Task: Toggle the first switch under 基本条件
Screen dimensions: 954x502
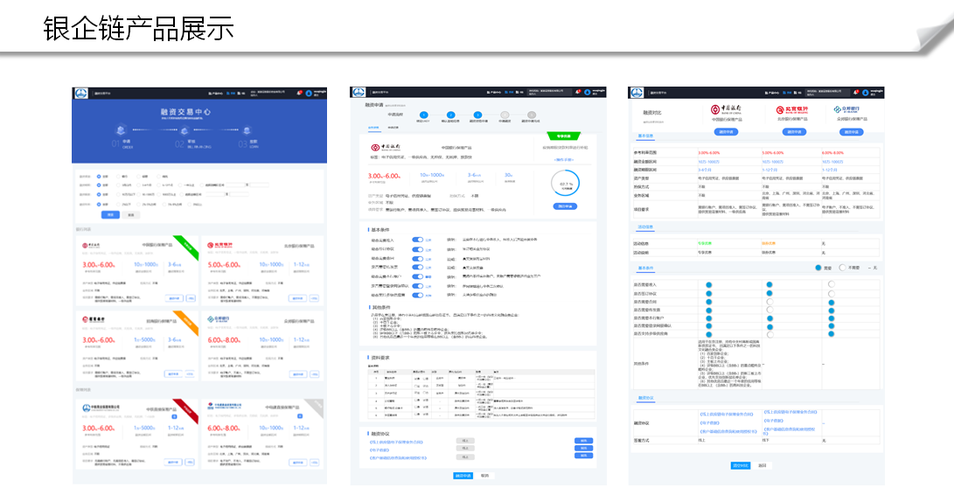Action: [x=417, y=239]
